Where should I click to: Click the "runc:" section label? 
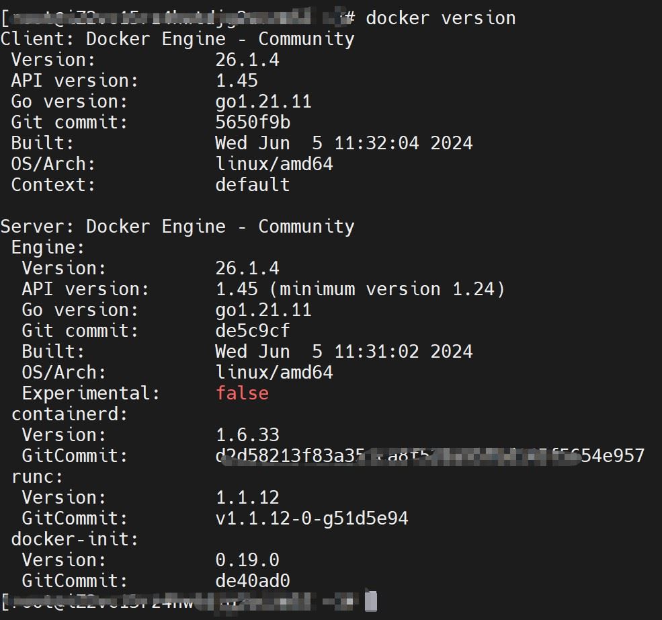pyautogui.click(x=38, y=477)
